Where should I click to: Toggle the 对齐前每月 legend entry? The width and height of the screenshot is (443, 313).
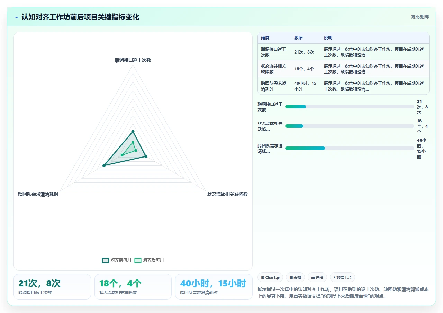point(117,260)
